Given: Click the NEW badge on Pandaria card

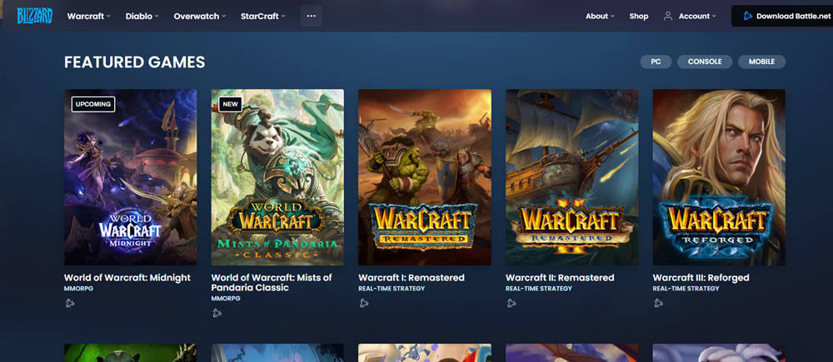Looking at the screenshot, I should coord(230,104).
